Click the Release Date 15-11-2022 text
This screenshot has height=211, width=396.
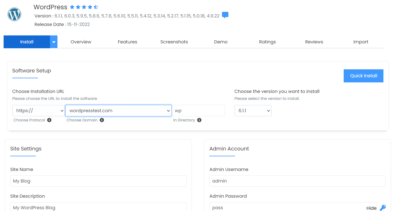pyautogui.click(x=62, y=24)
